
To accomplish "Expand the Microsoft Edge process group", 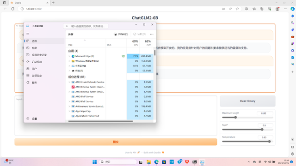I will 69,56.
